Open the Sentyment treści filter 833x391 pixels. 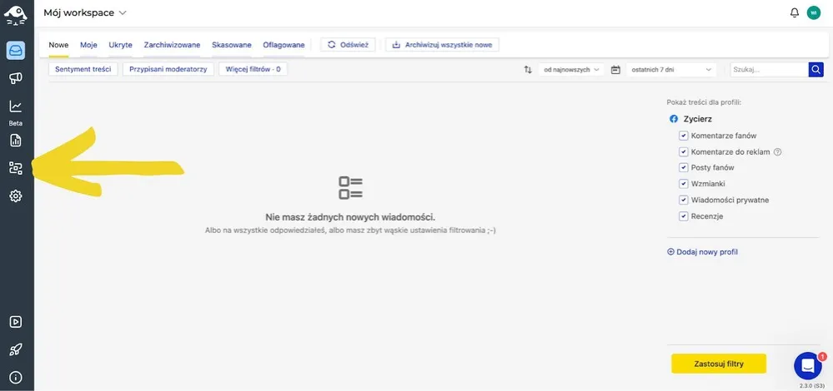click(83, 69)
